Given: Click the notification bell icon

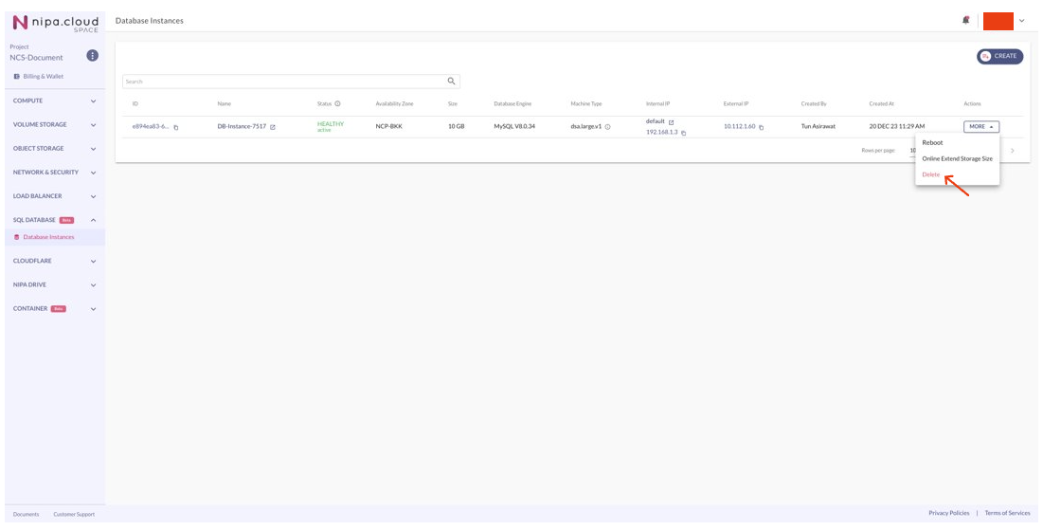Looking at the screenshot, I should tap(965, 20).
